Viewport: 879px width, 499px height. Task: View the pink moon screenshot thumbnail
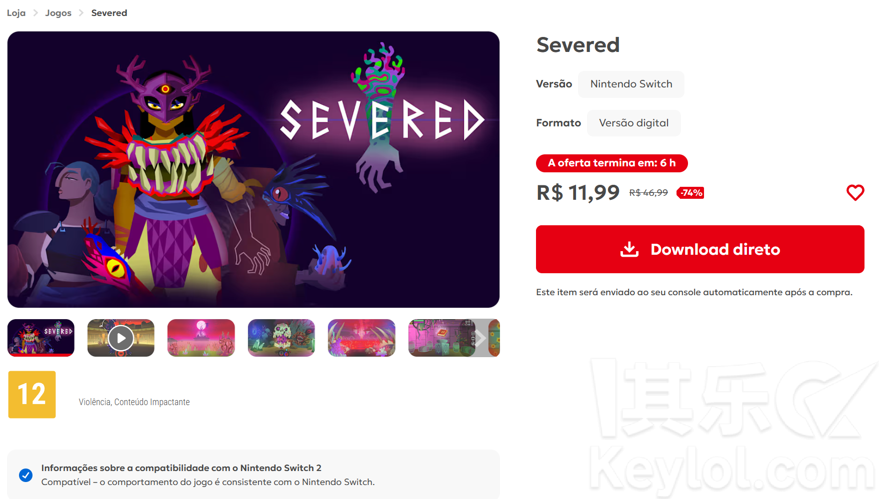point(201,338)
